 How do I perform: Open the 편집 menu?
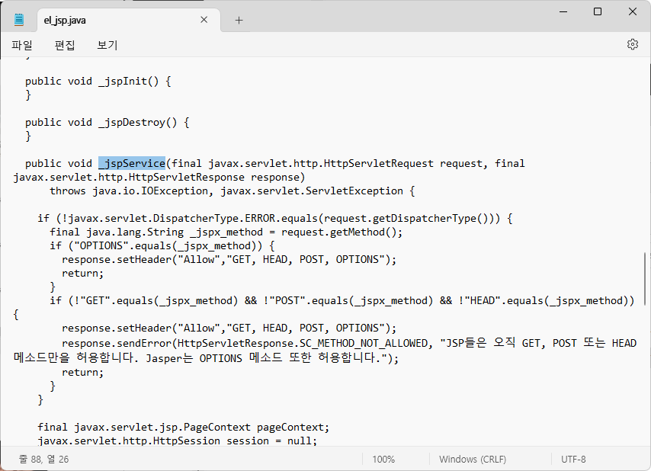65,45
